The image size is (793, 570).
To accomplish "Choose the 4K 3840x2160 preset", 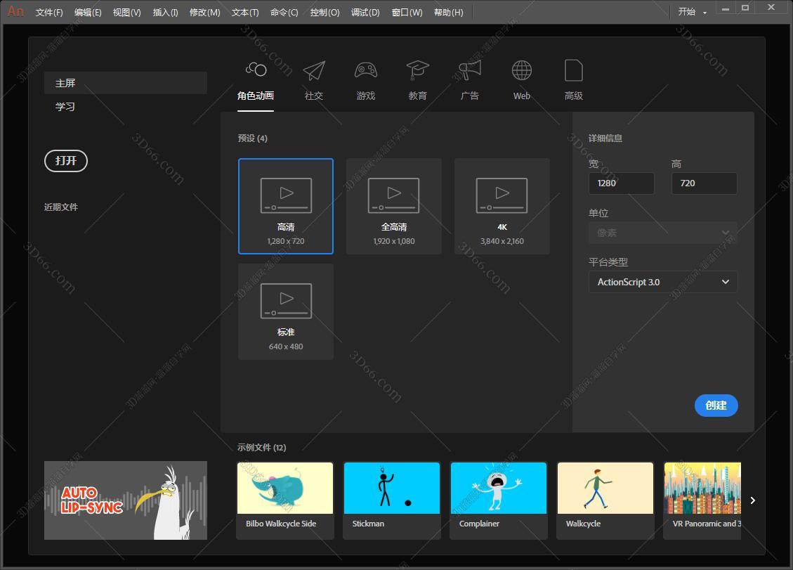I will [x=502, y=205].
